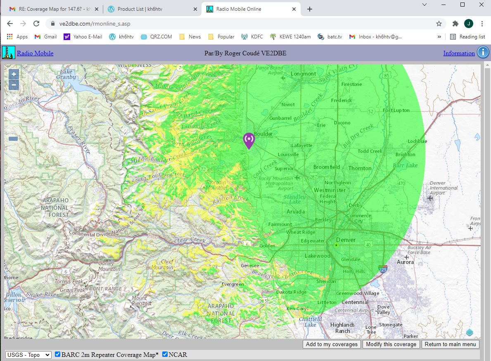Go forward to the next page
The height and width of the screenshot is (361, 491).
(x=23, y=24)
